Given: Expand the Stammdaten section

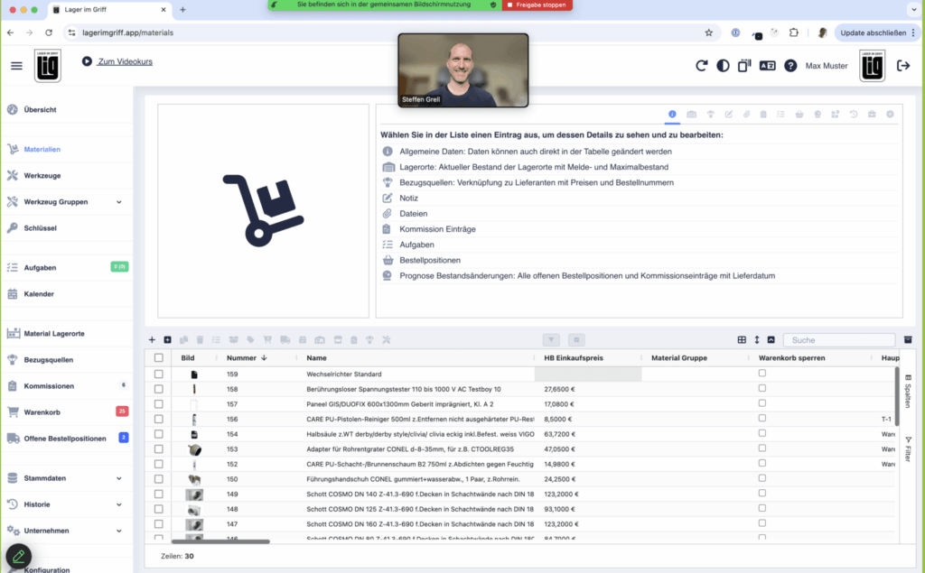Looking at the screenshot, I should [119, 478].
